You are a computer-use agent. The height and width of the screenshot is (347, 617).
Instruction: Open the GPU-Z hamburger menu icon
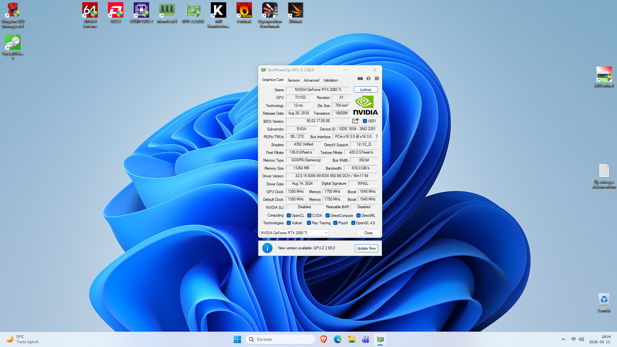click(x=377, y=78)
